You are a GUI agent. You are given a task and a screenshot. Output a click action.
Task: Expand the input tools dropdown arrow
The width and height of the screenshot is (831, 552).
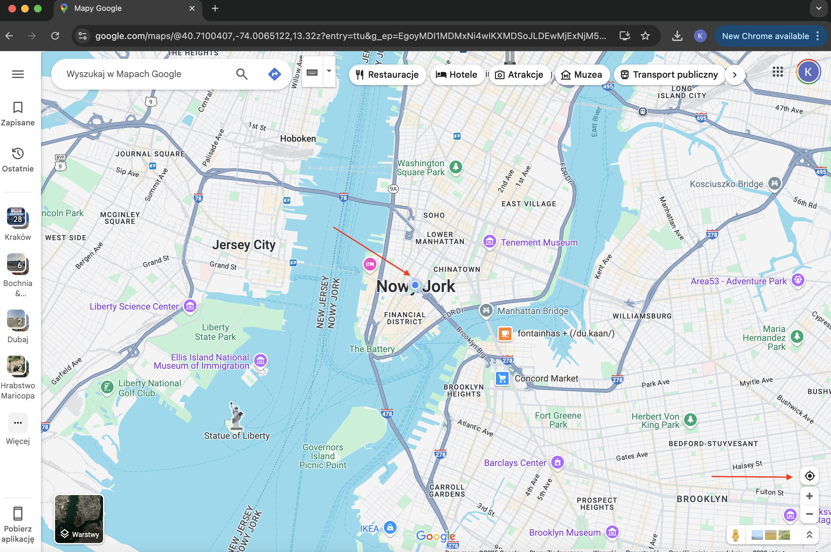coord(329,71)
